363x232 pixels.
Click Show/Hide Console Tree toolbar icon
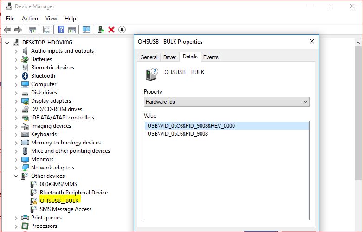click(32, 30)
